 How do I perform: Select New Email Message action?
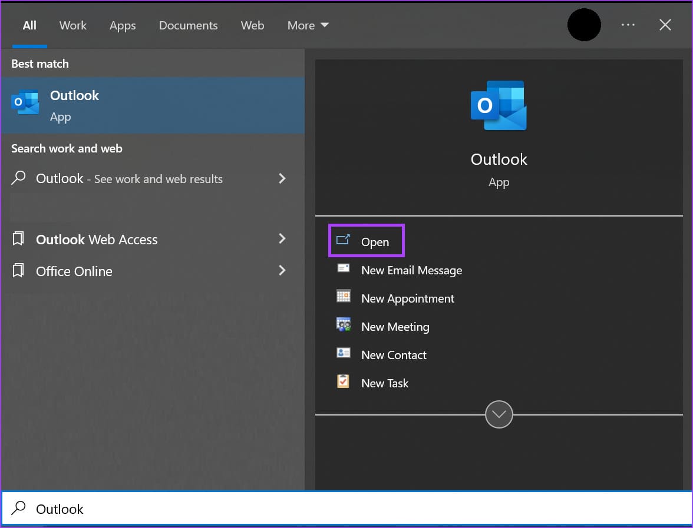(400, 270)
